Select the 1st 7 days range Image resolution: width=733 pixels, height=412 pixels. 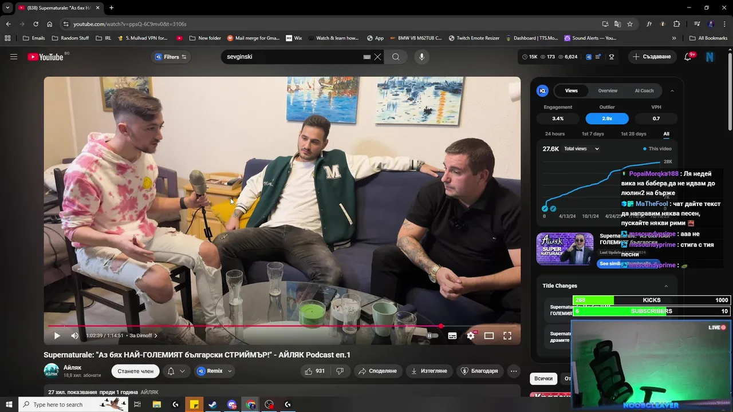593,134
